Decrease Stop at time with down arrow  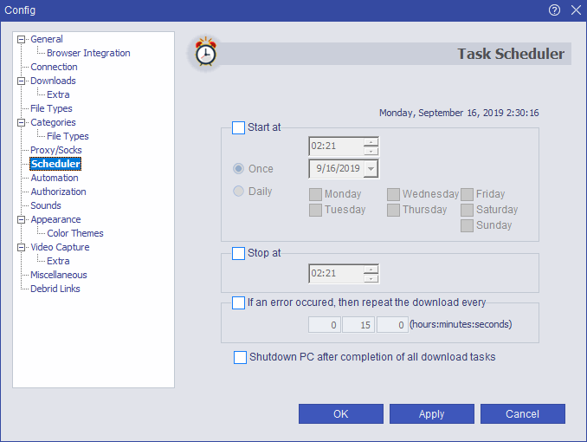coord(371,278)
